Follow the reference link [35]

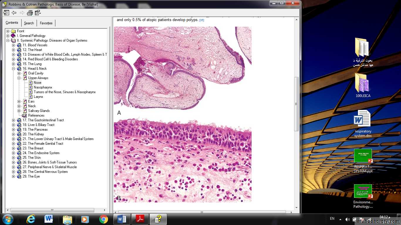202,20
